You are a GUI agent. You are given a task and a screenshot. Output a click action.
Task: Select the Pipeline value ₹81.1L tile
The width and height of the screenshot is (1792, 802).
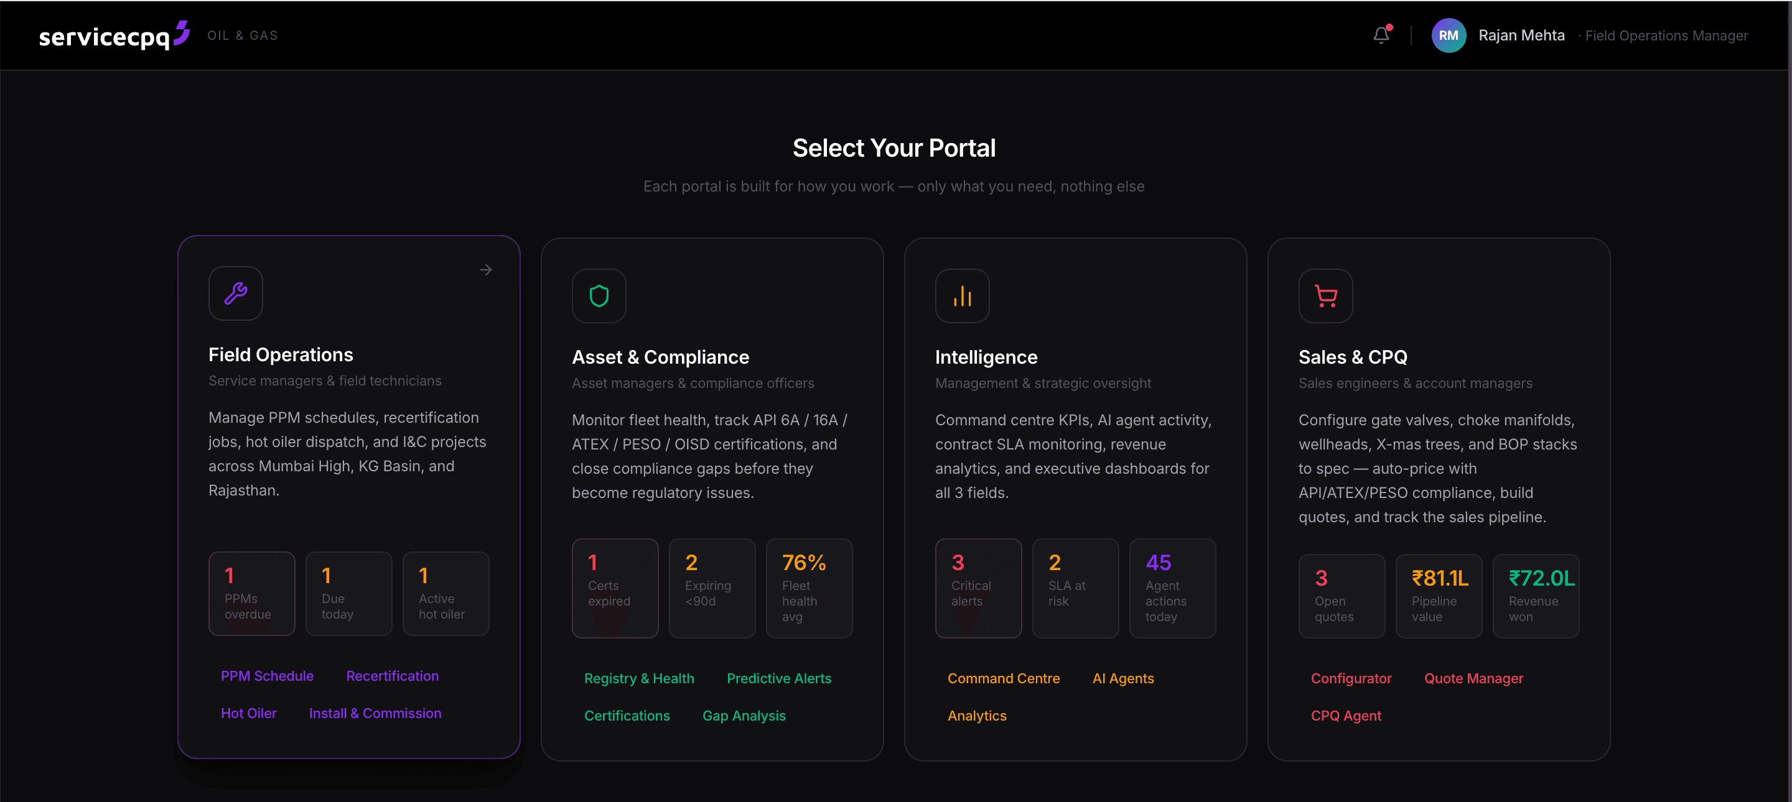tap(1438, 596)
